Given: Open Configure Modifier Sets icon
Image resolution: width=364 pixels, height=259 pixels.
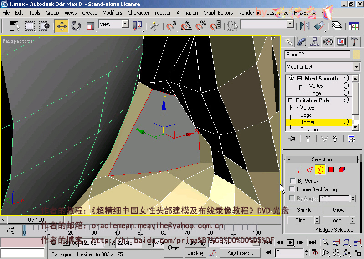Looking at the screenshot, I should click(x=352, y=139).
